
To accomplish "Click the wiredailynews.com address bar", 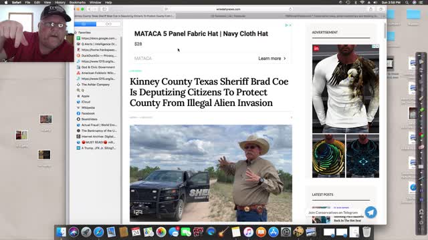I will click(x=228, y=9).
